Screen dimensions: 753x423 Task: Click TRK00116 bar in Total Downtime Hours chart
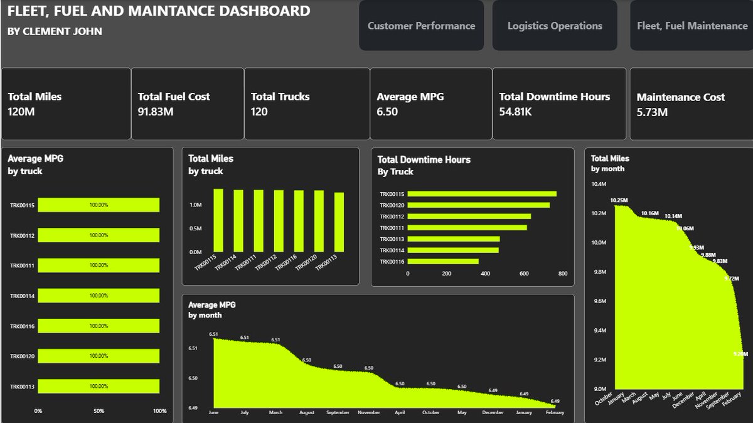pyautogui.click(x=443, y=262)
